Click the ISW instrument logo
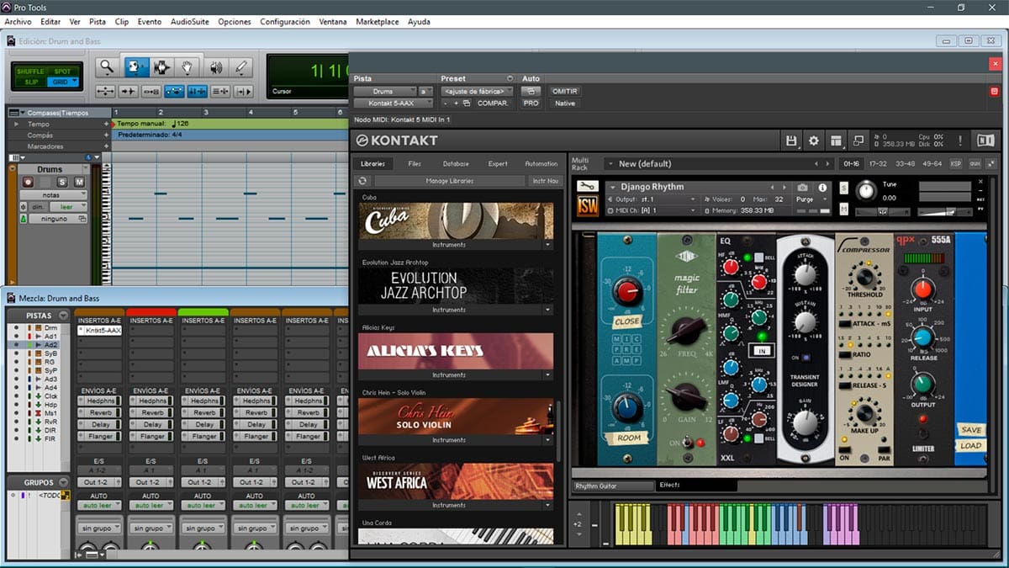Screen dimensions: 1009x568 click(x=588, y=205)
